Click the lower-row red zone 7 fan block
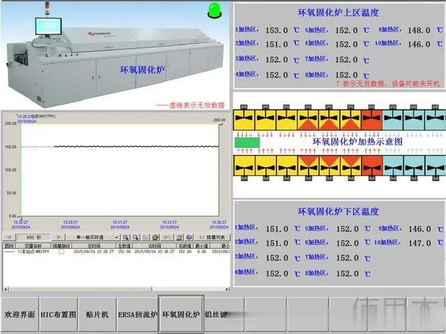This screenshot has height=334, width=446. point(371,165)
